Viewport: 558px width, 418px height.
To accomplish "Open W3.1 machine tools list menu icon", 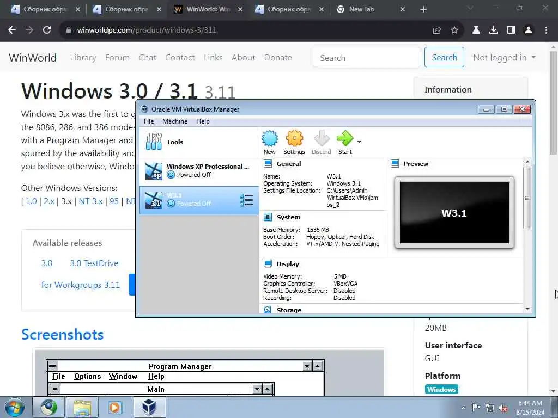I will 246,200.
